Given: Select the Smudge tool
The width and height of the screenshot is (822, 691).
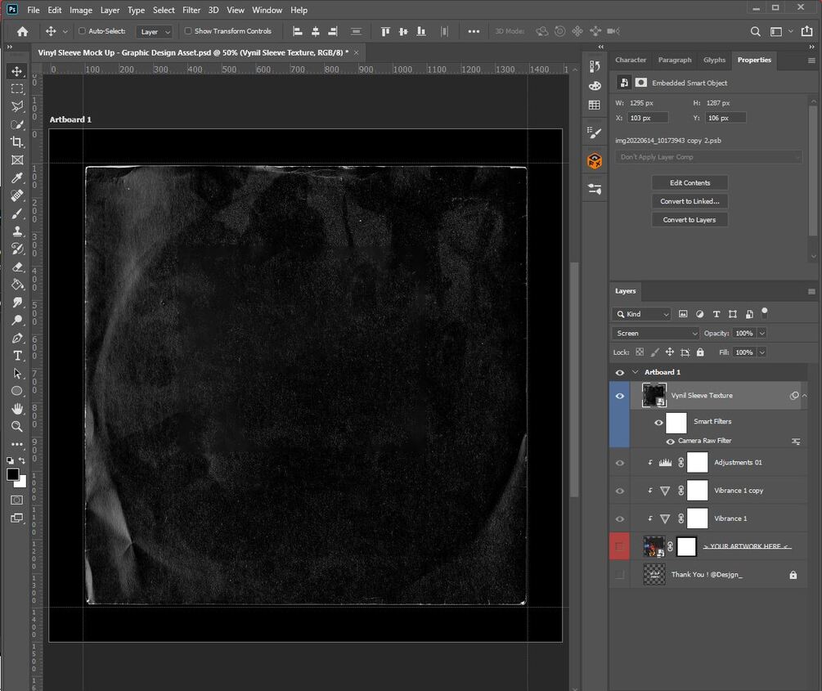Looking at the screenshot, I should (x=17, y=303).
